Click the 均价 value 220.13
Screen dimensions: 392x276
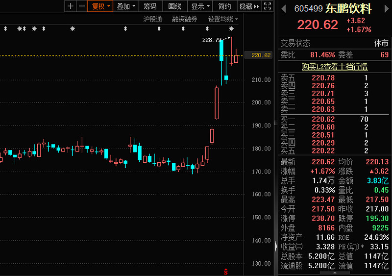point(377,162)
